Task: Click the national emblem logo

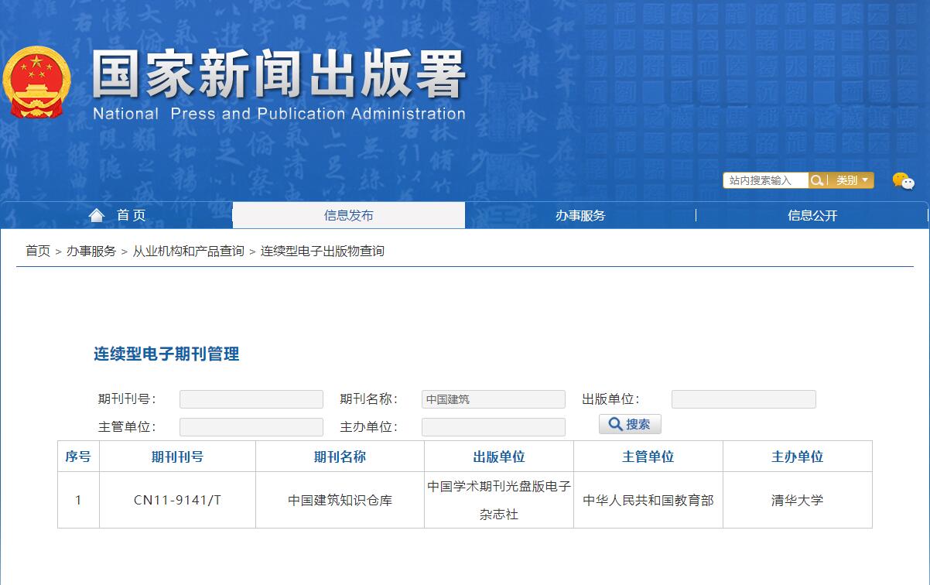Action: pyautogui.click(x=36, y=80)
